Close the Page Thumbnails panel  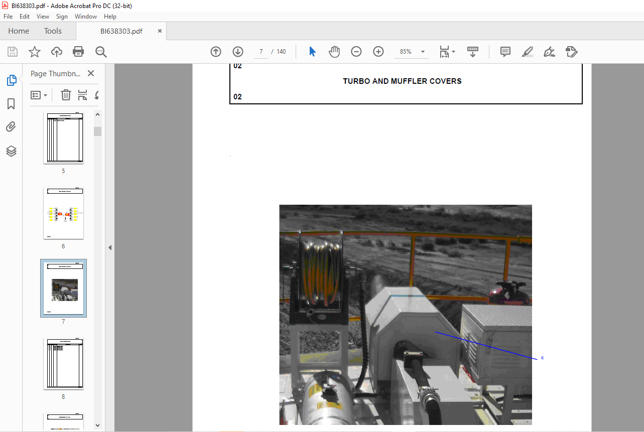click(x=91, y=73)
